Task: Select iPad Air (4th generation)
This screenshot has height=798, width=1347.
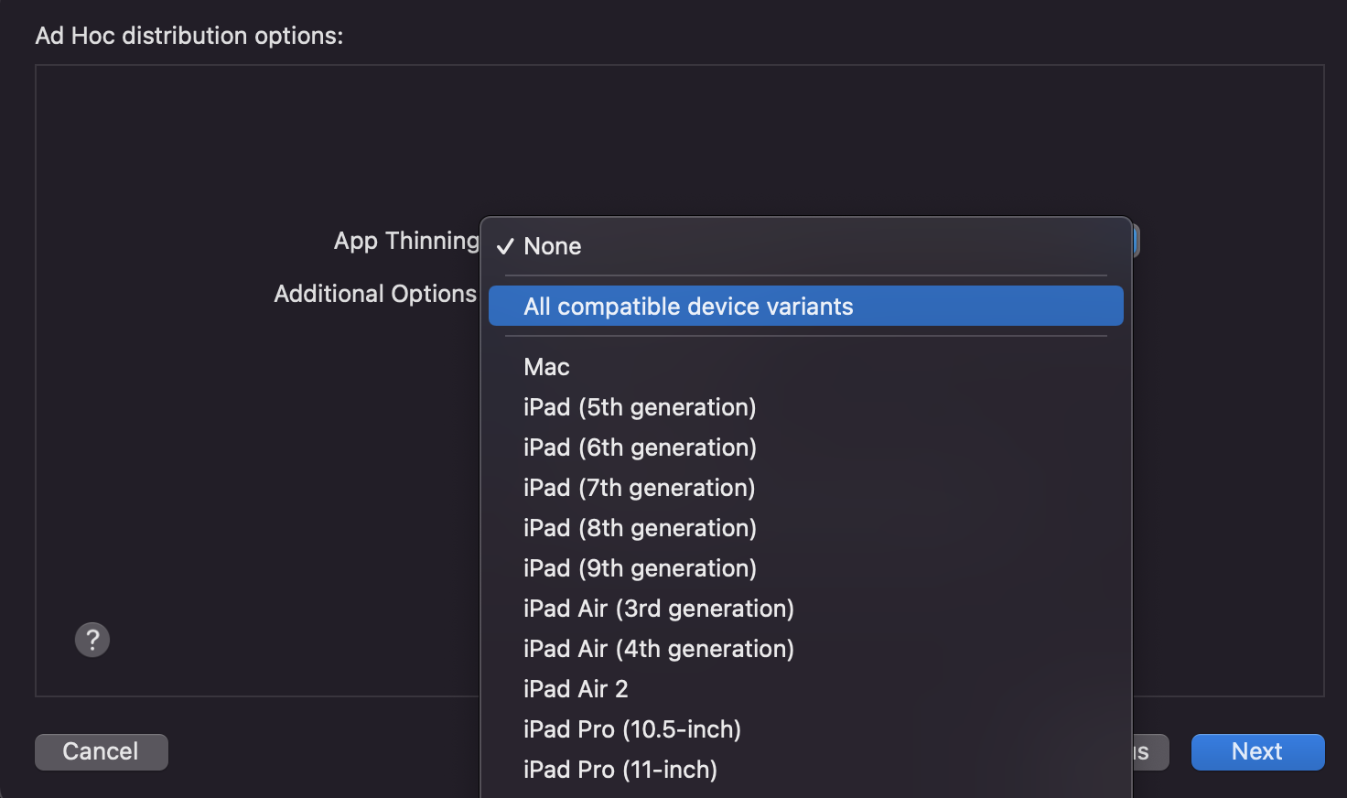Action: (658, 649)
